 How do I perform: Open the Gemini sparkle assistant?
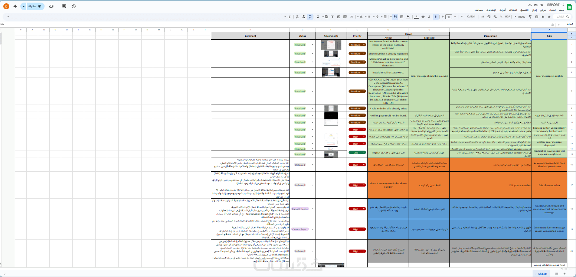[x=15, y=6]
